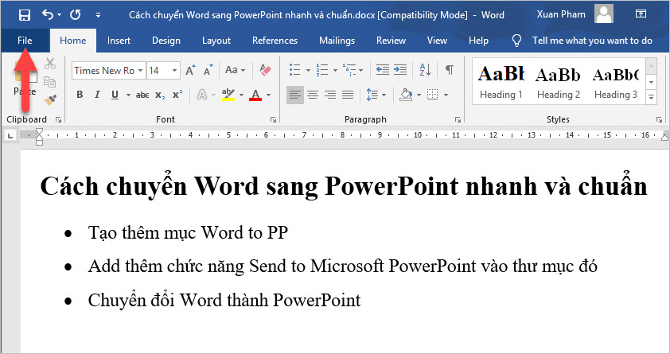Toggle underline formatting
Image resolution: width=670 pixels, height=354 pixels.
[x=115, y=95]
